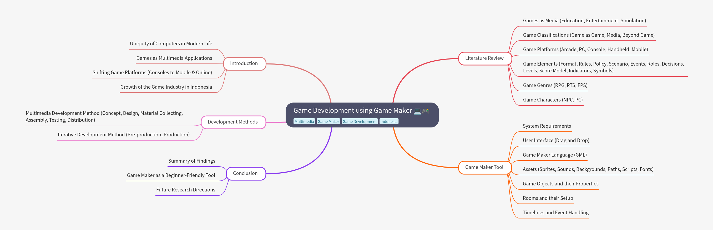Click 'Timelines and Event Handling'
The image size is (713, 230).
[555, 212]
